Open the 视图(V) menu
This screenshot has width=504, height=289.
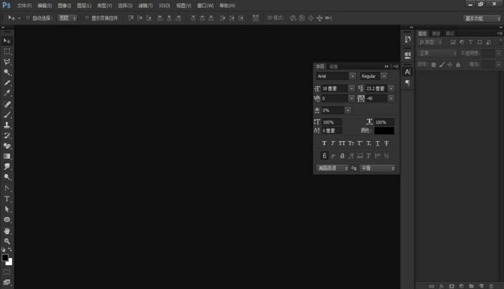coord(184,6)
